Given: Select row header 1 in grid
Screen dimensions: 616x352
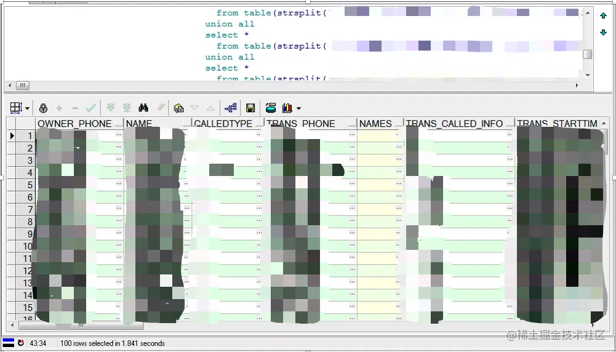Looking at the screenshot, I should click(25, 135).
